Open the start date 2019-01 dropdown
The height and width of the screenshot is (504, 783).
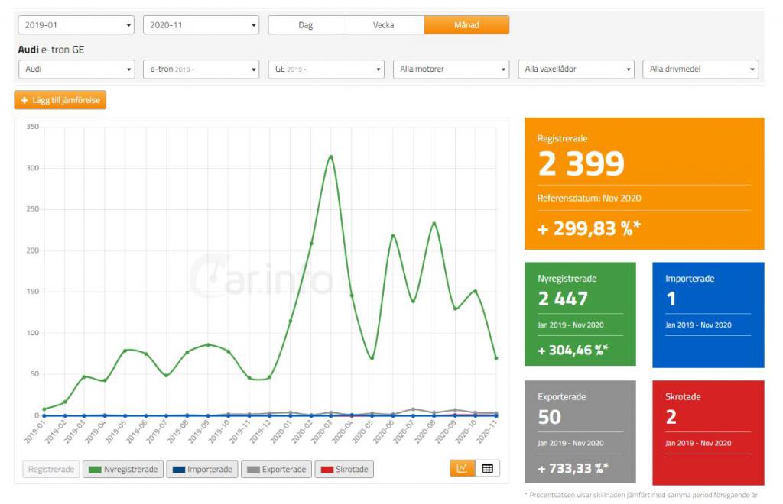coord(76,25)
